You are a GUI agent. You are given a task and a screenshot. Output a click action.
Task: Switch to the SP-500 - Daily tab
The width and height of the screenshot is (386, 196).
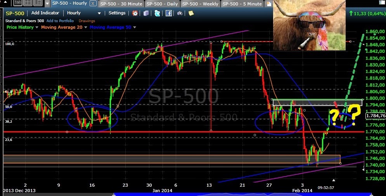tap(162, 4)
